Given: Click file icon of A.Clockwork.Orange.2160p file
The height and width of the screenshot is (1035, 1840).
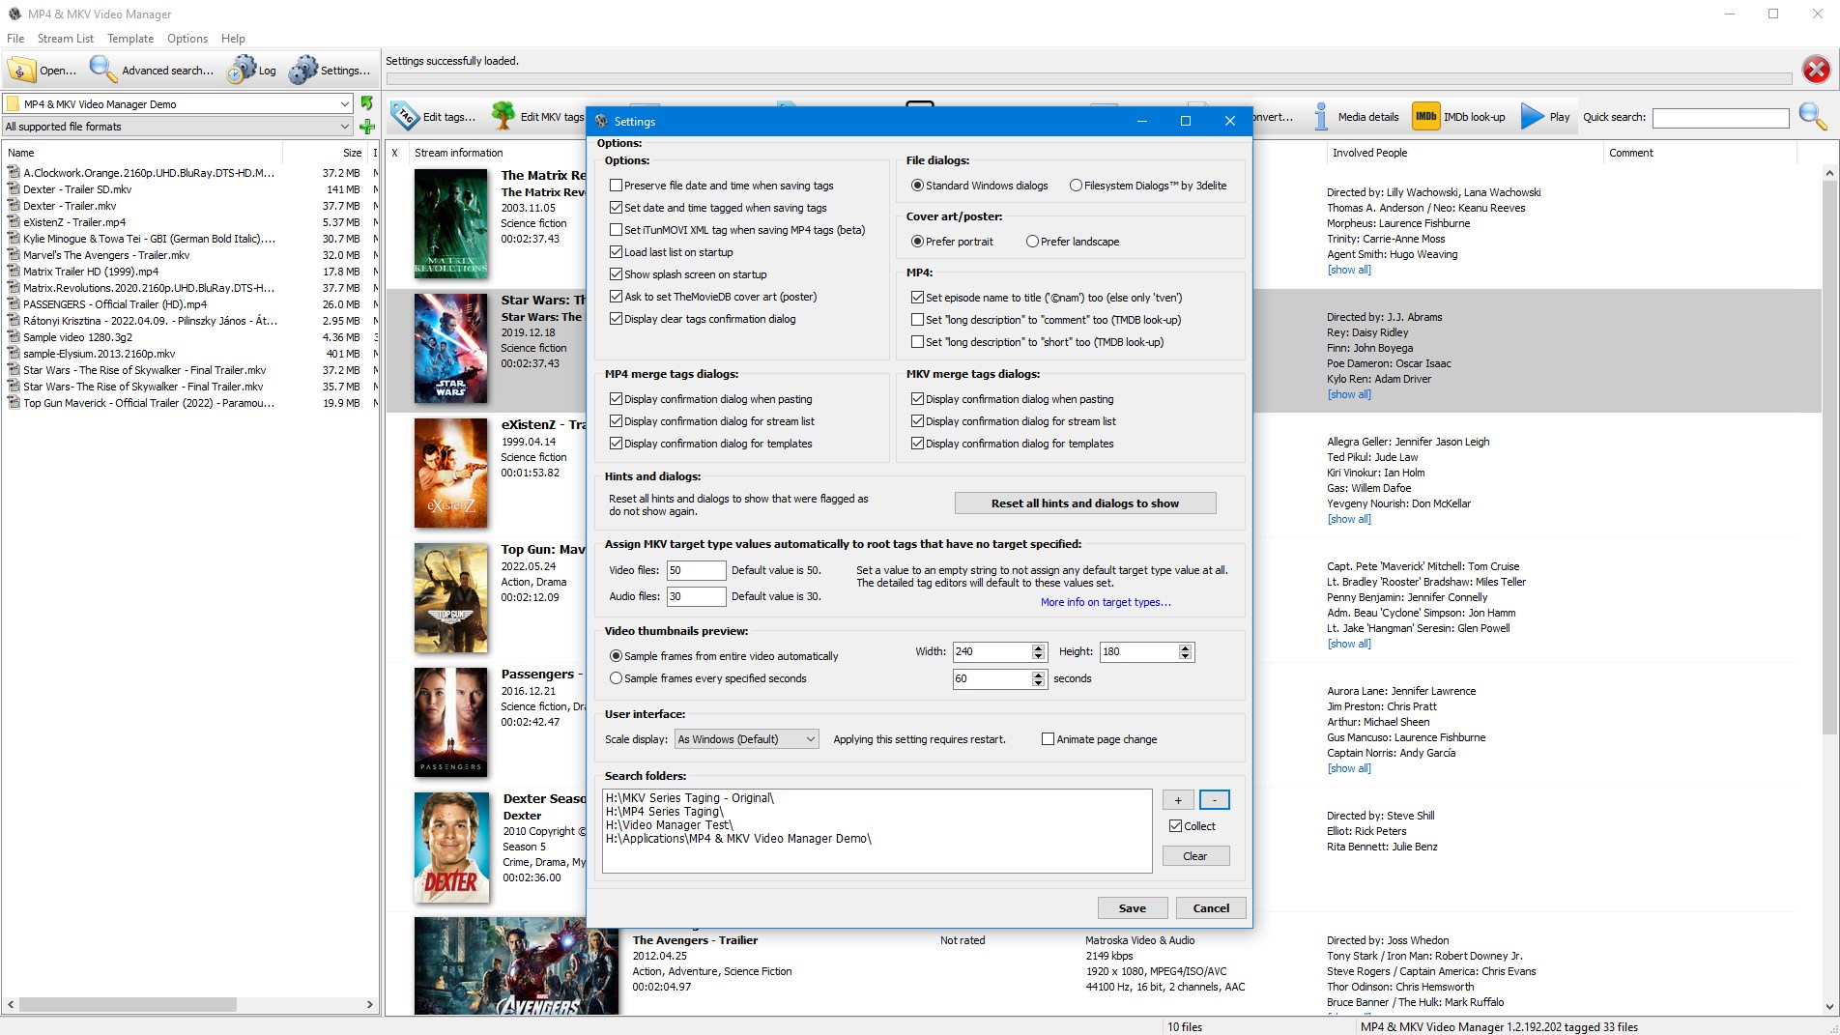Looking at the screenshot, I should point(14,173).
